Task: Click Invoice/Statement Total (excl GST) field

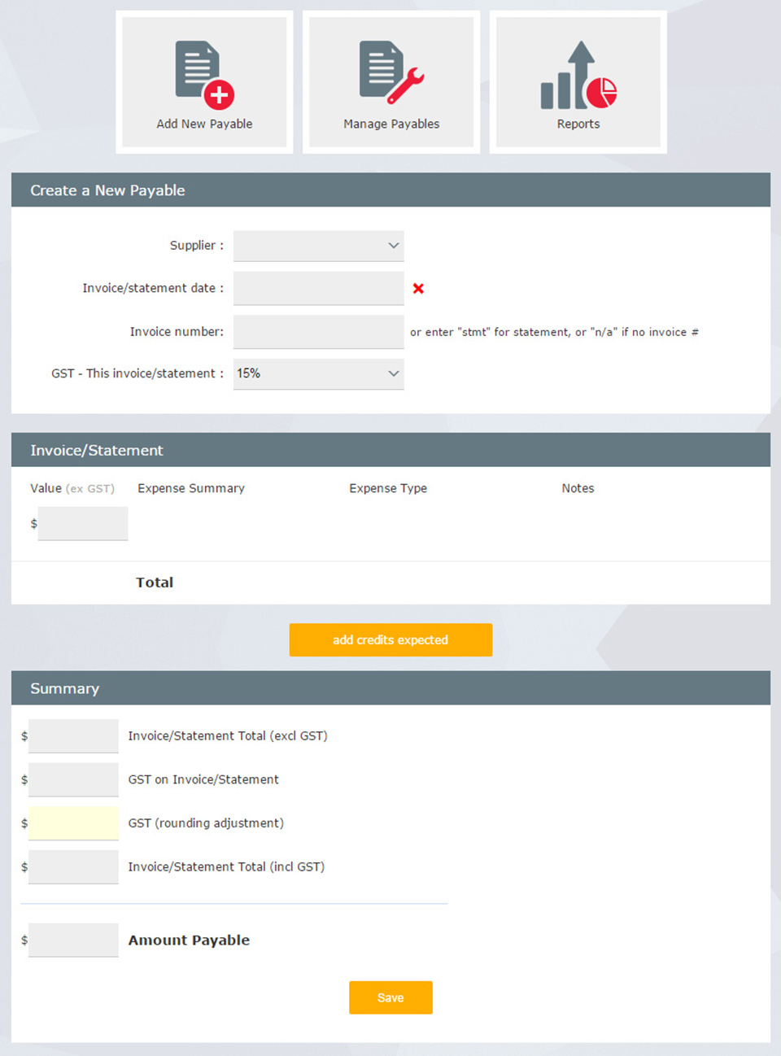Action: coord(73,736)
